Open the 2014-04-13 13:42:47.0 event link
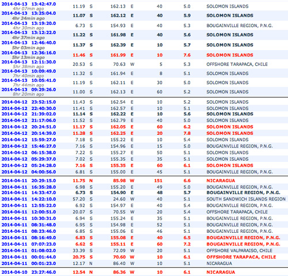The image size is (288, 276). (x=29, y=4)
